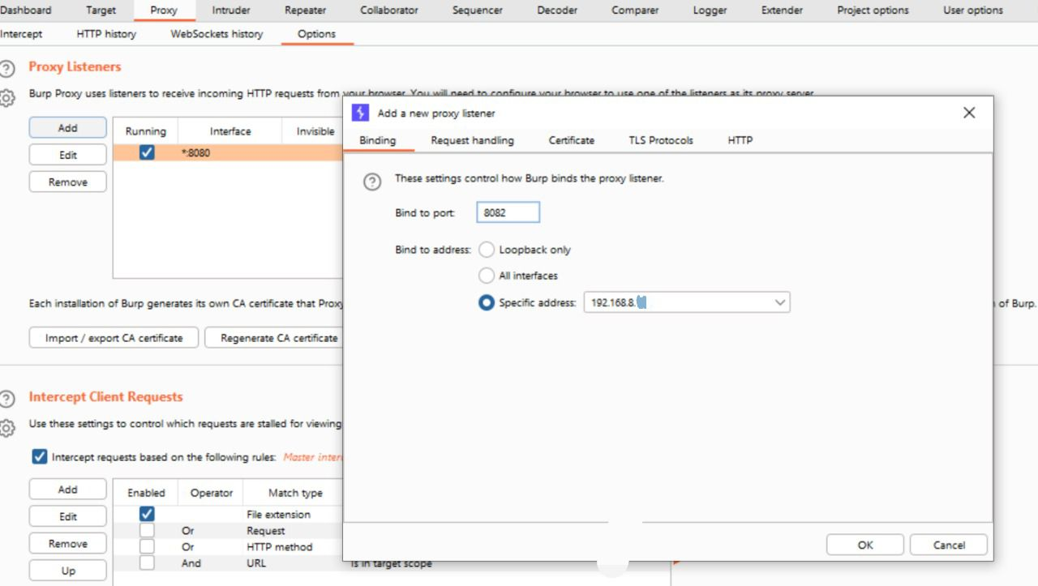Open HTTP tab in listener dialog
The image size is (1038, 586).
pyautogui.click(x=740, y=140)
